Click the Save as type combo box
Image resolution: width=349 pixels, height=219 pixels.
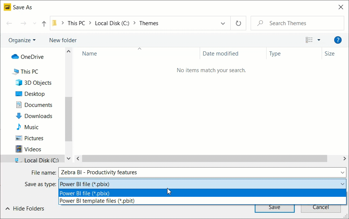202,184
